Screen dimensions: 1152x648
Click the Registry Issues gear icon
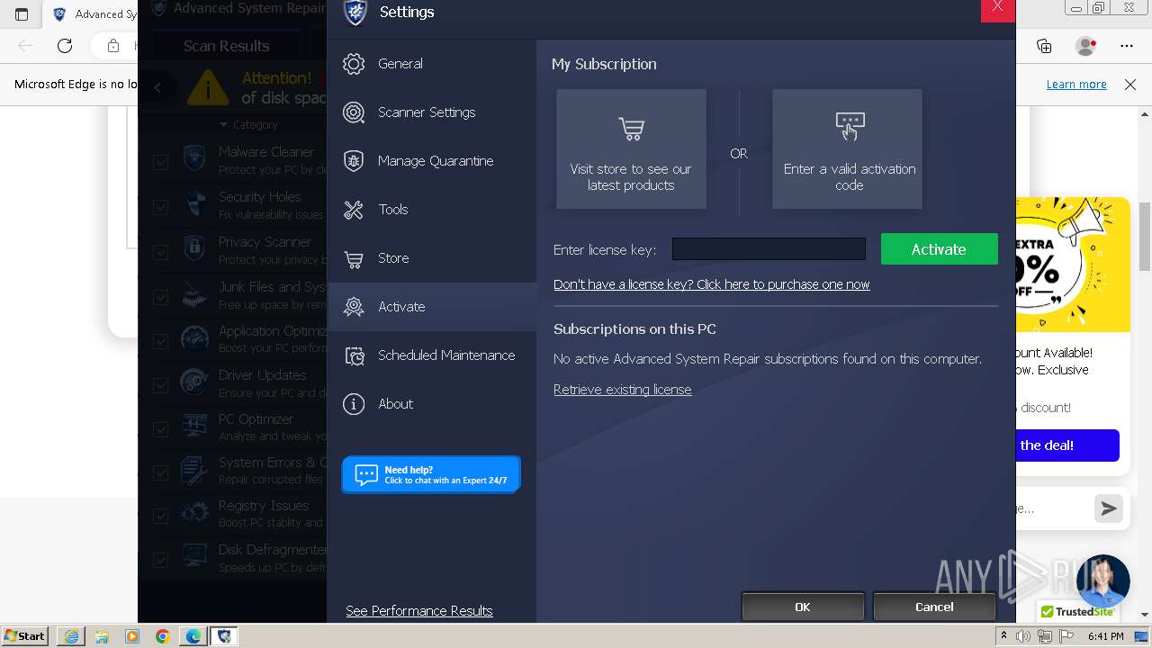click(x=194, y=513)
